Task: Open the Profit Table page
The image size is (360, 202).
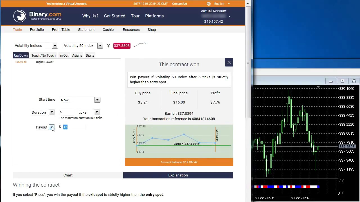Action: (61, 29)
